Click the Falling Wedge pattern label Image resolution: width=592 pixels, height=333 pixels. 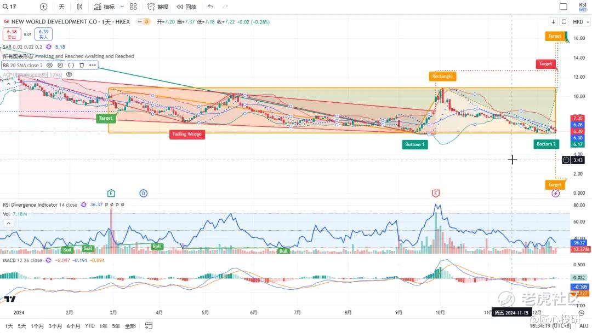[x=187, y=134]
